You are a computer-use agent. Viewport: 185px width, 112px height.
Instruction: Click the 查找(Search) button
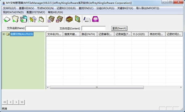point(119,28)
